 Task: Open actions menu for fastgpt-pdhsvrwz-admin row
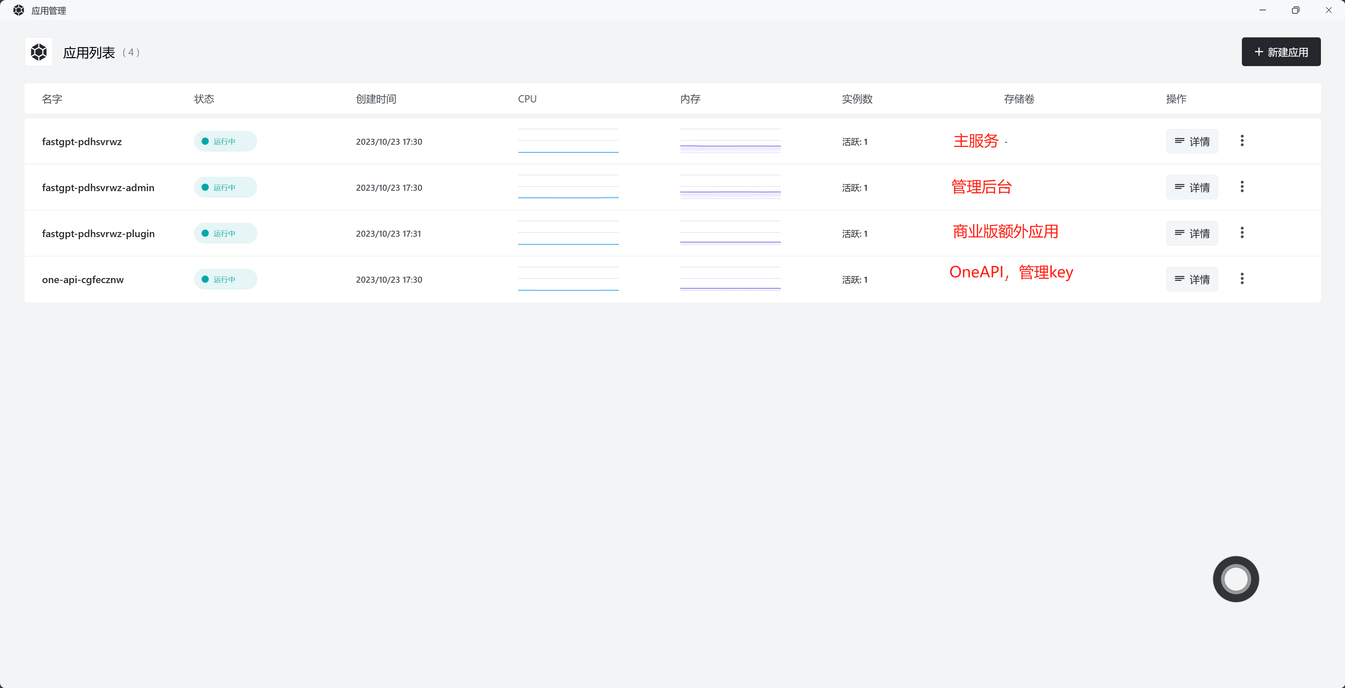(x=1242, y=186)
